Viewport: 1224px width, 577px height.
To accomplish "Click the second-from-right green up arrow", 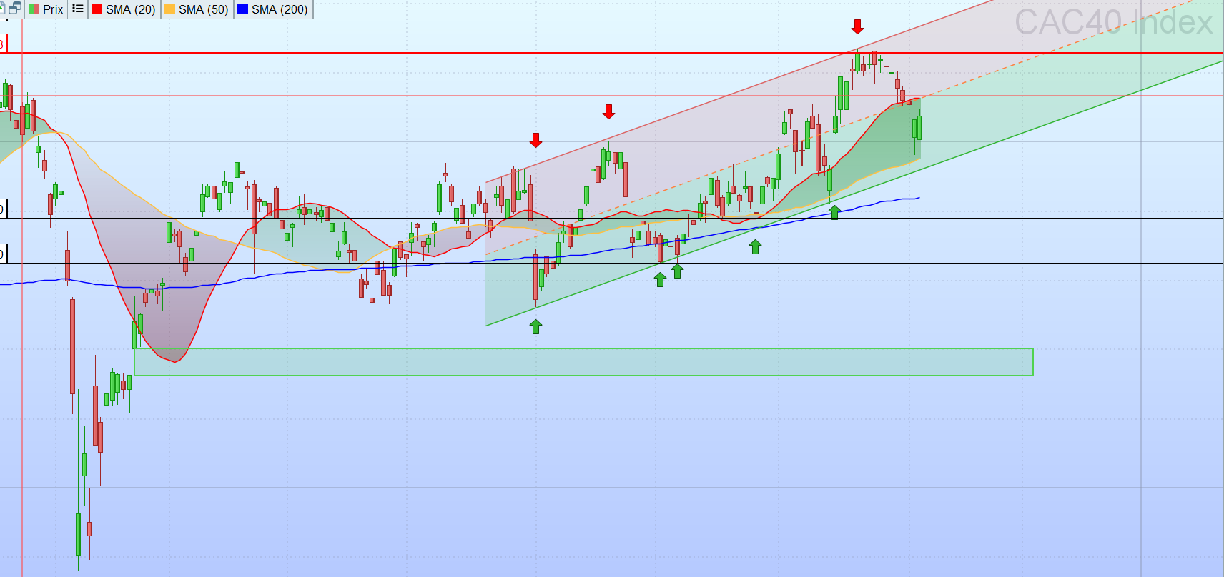I will [755, 246].
